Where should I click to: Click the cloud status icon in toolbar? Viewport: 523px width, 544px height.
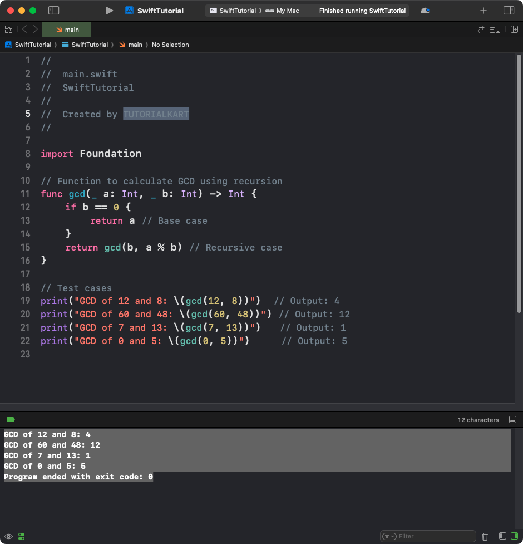coord(425,11)
